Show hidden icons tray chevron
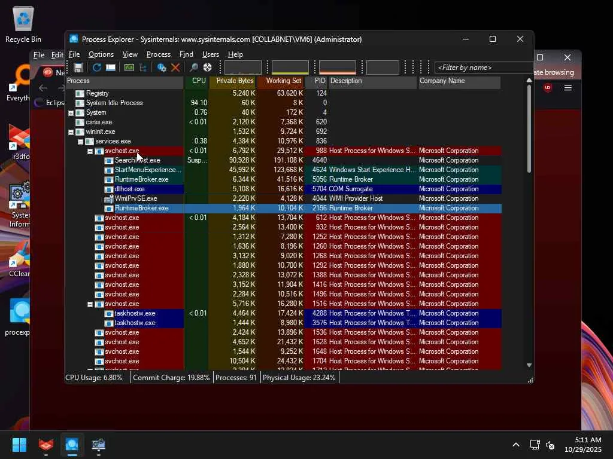 click(516, 445)
